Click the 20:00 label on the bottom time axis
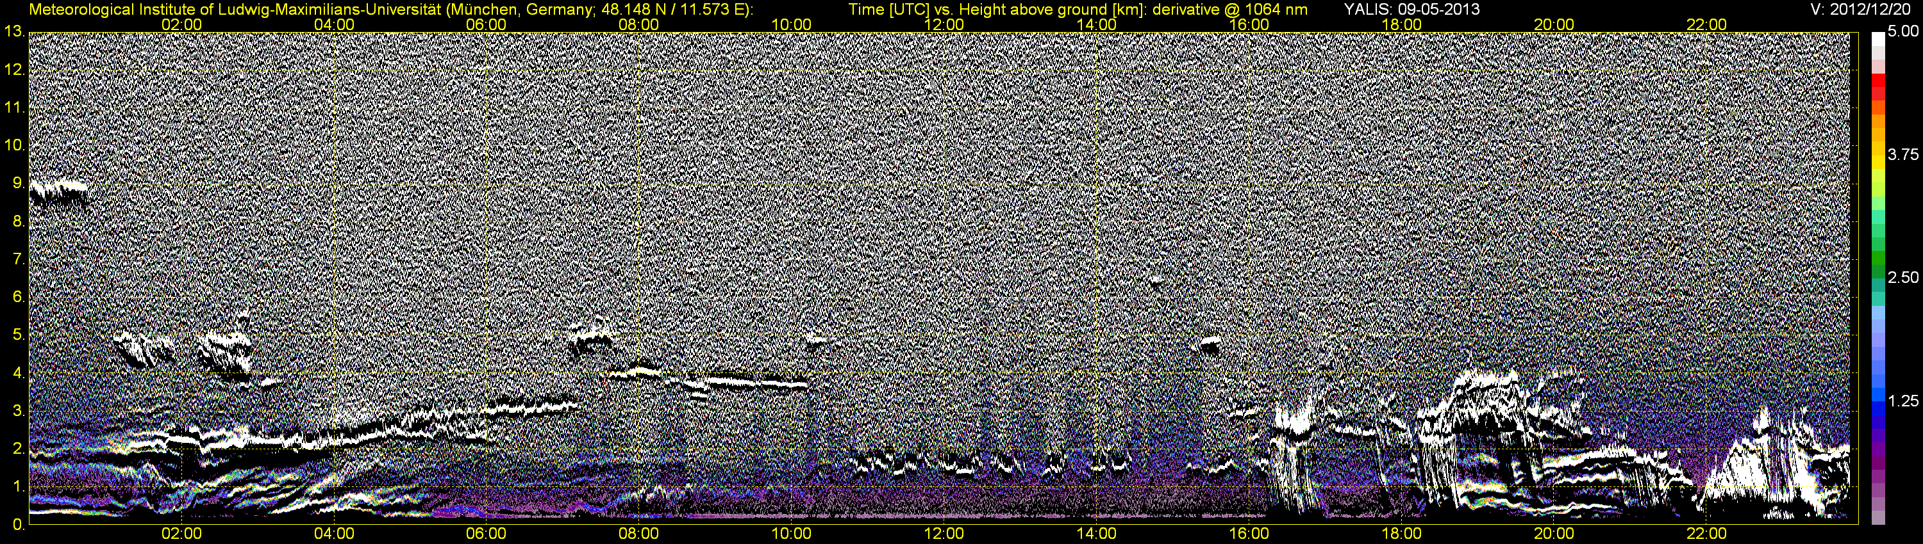Image resolution: width=1923 pixels, height=544 pixels. (x=1554, y=534)
